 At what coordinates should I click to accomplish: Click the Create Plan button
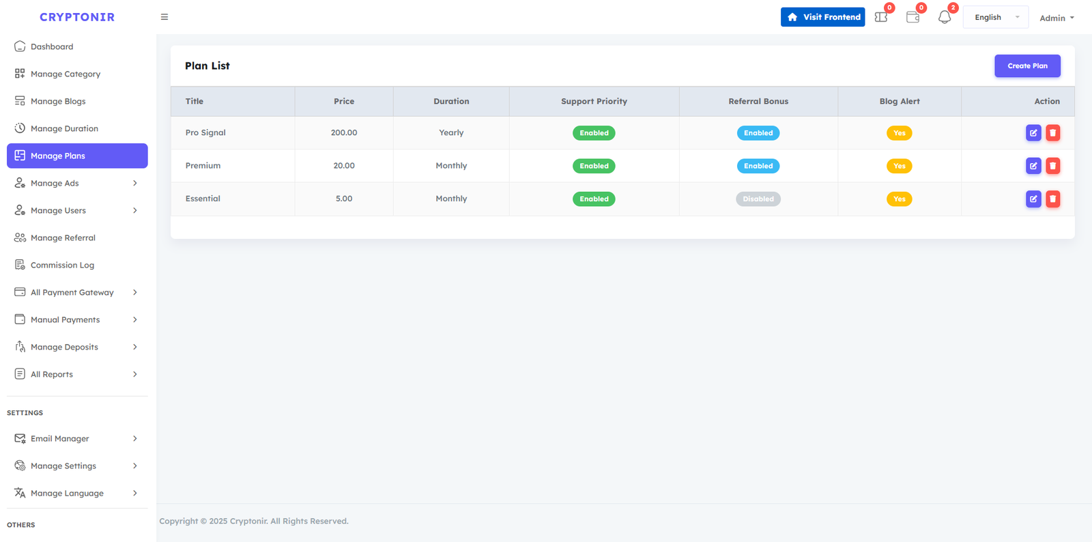click(1026, 66)
